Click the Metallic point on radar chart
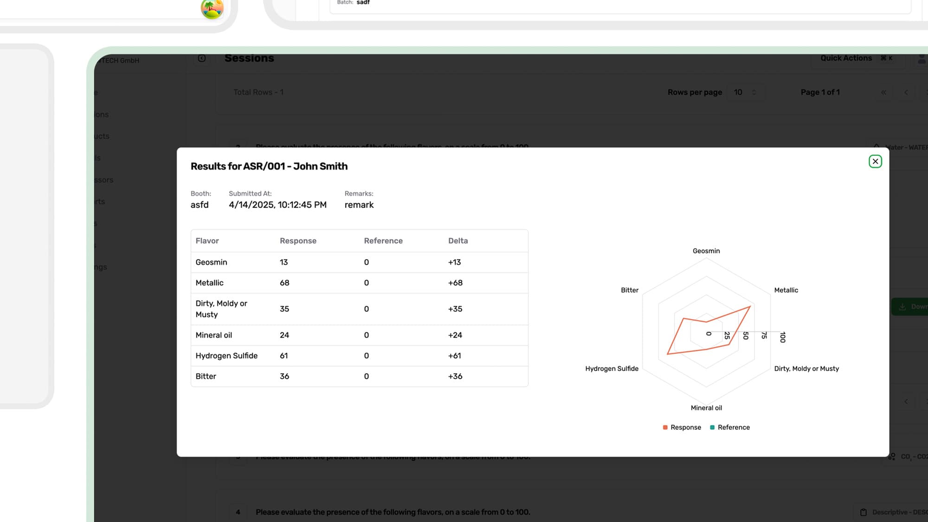 coord(750,307)
